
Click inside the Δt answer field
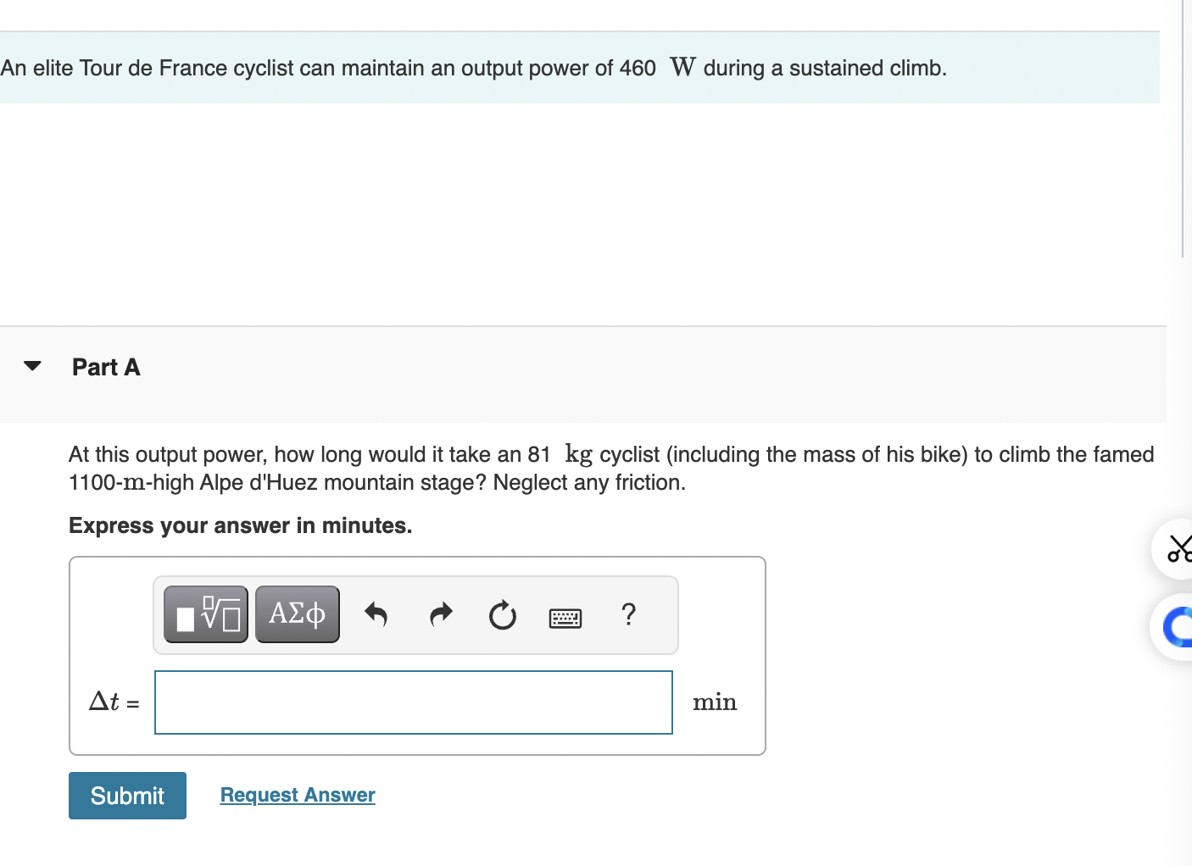click(x=413, y=702)
